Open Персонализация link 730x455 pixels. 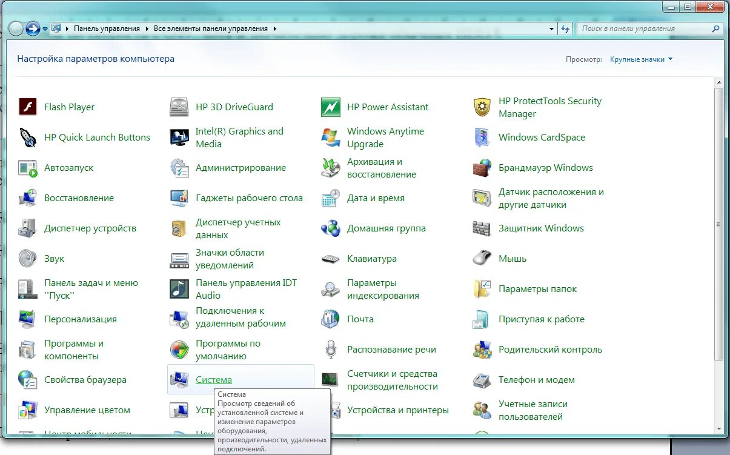click(x=81, y=319)
